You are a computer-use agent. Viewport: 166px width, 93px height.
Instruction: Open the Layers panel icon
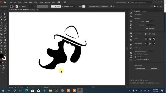click(131, 53)
